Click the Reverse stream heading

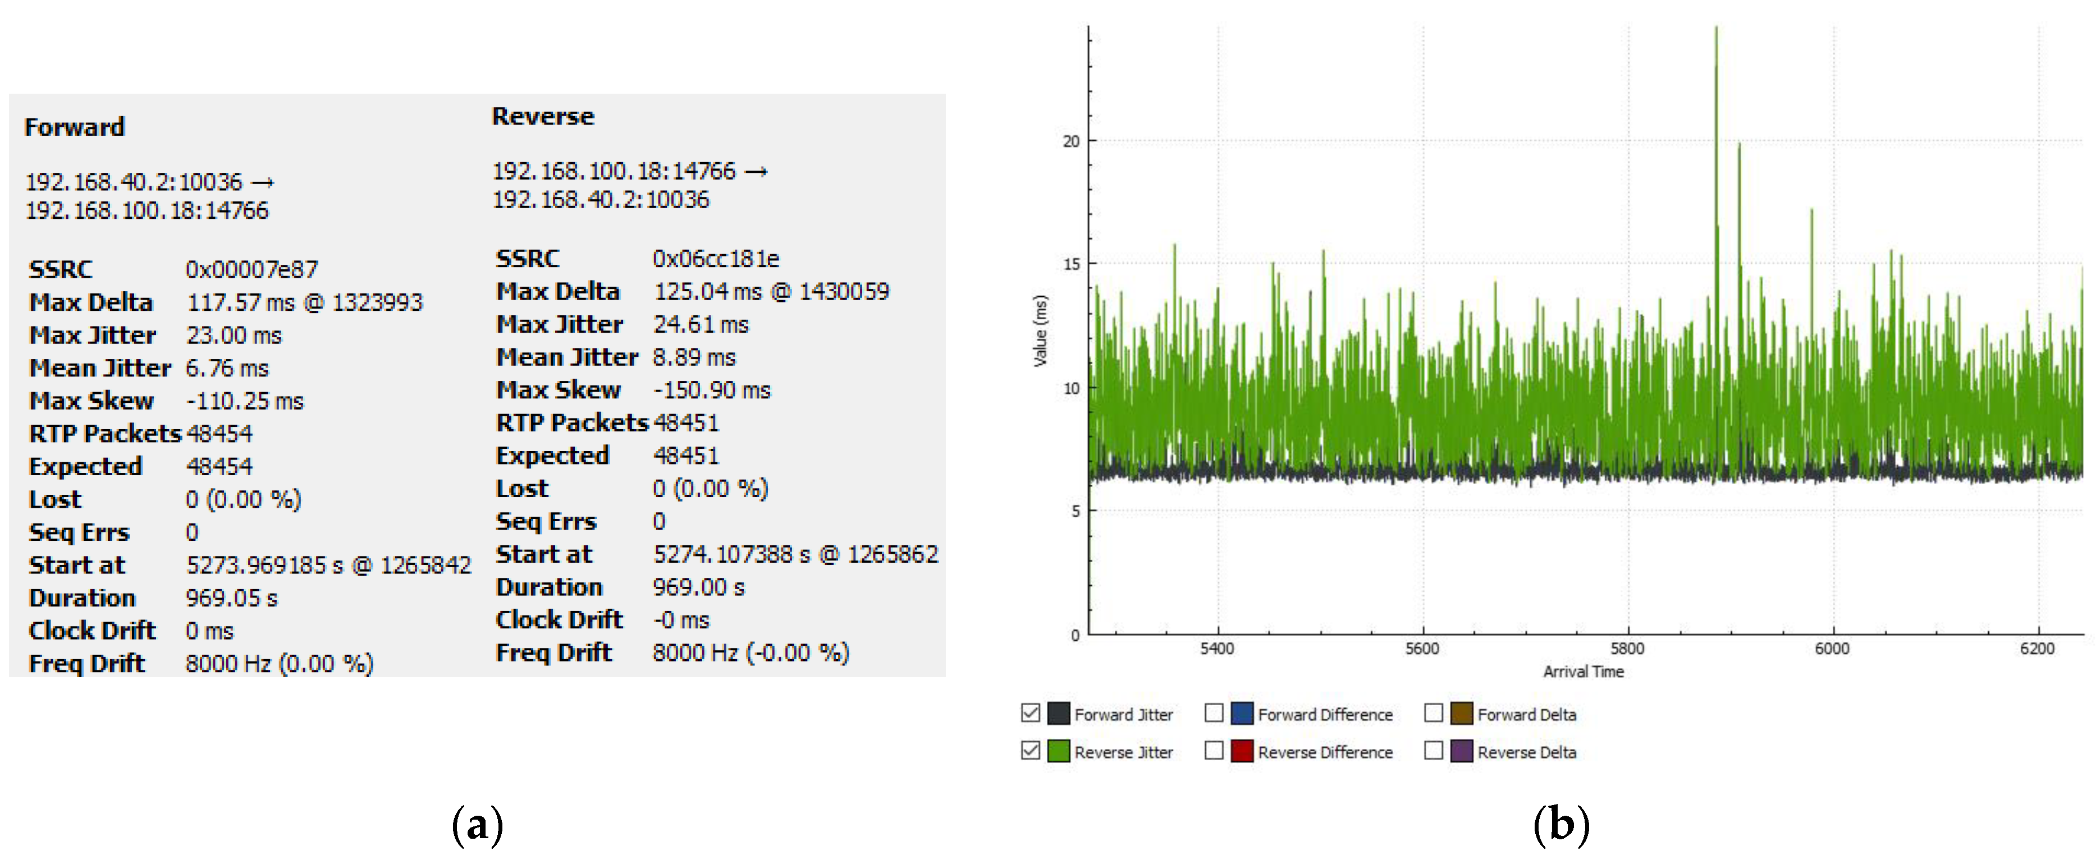click(543, 116)
